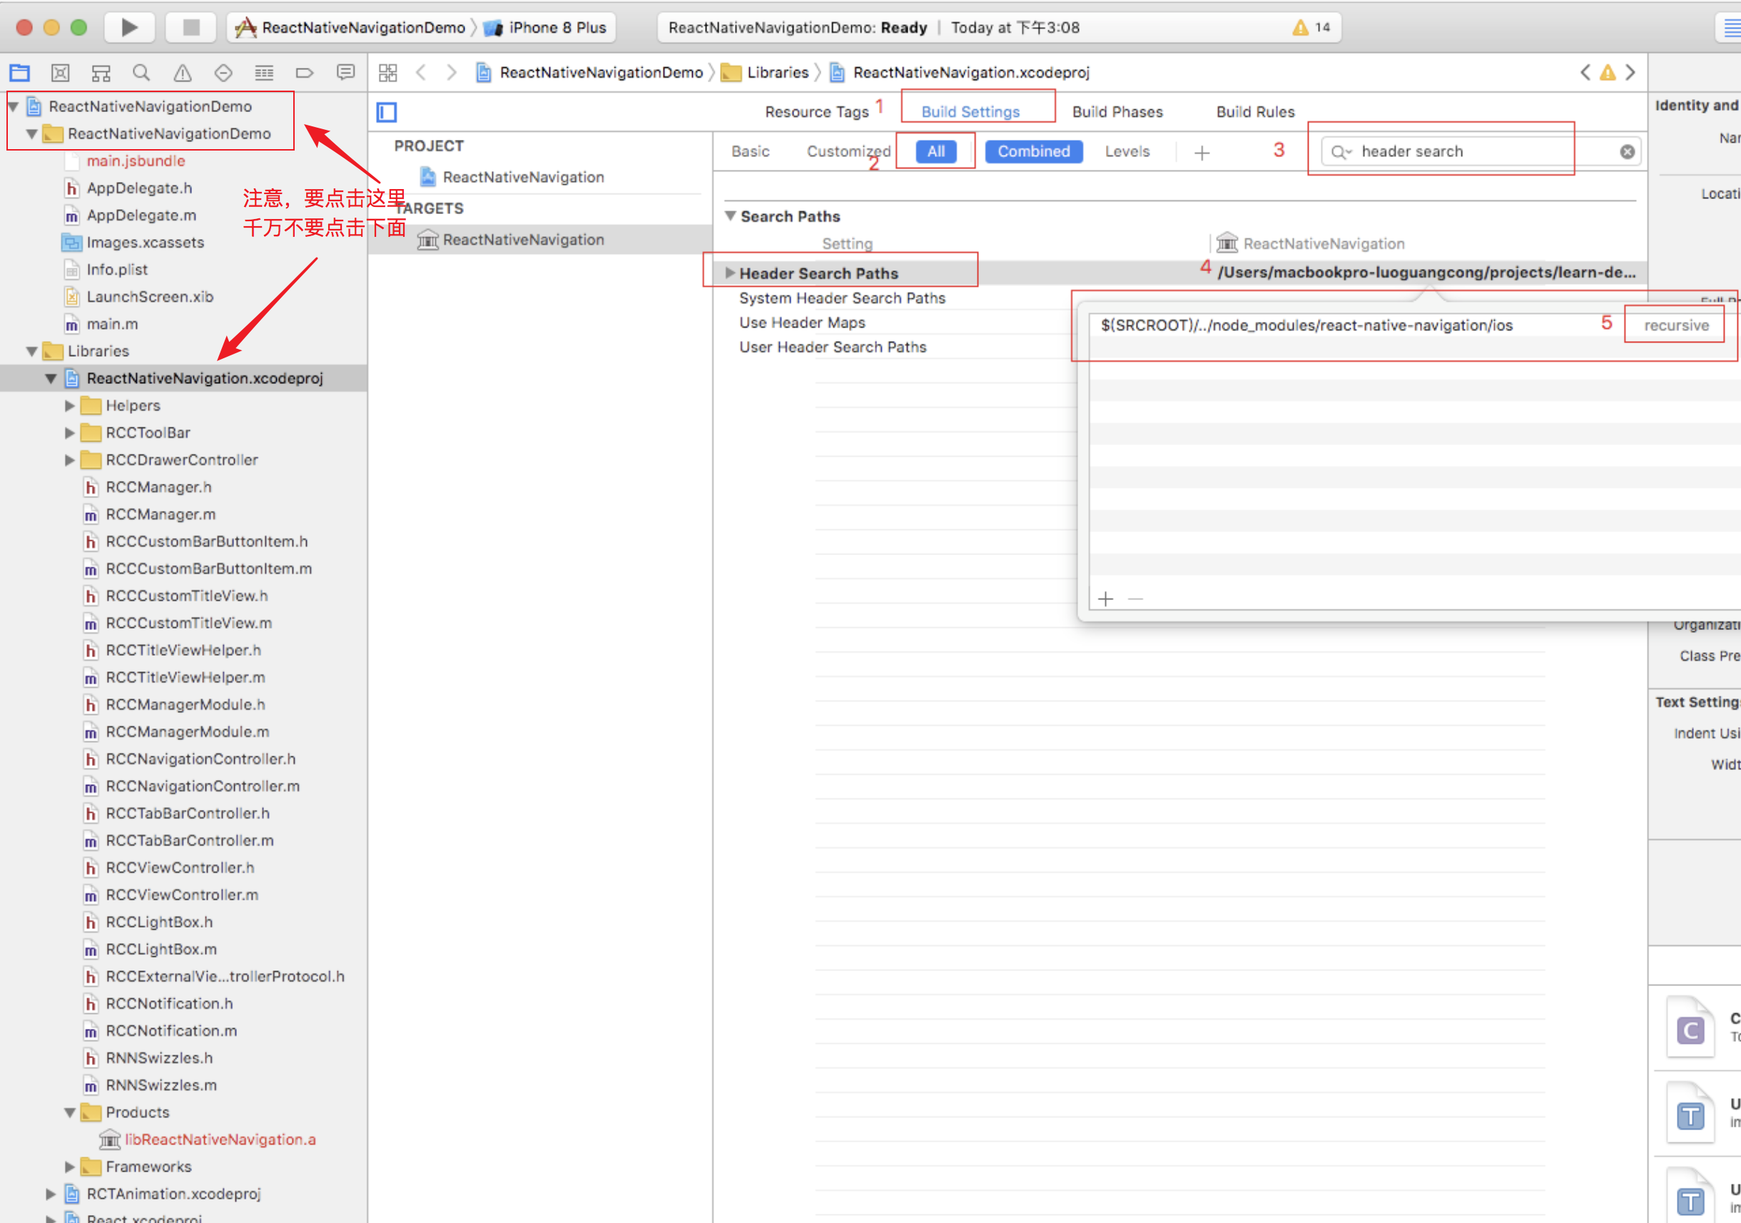The width and height of the screenshot is (1741, 1223).
Task: Select the Customized settings filter
Action: click(x=848, y=151)
